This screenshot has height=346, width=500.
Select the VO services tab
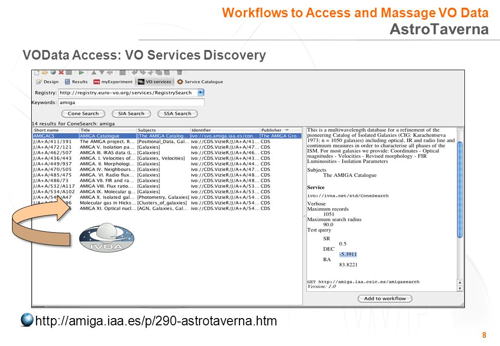pos(155,82)
